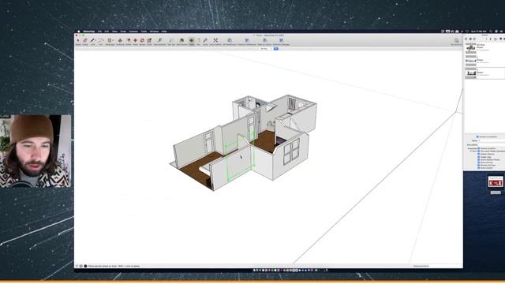Click the blue button beside tags dropdown
Screen dimensions: 505x284
pyautogui.click(x=276, y=49)
